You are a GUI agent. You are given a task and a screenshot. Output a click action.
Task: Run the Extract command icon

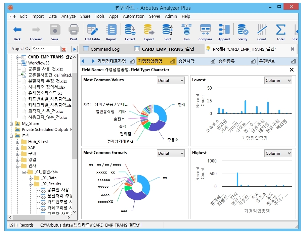(130, 30)
